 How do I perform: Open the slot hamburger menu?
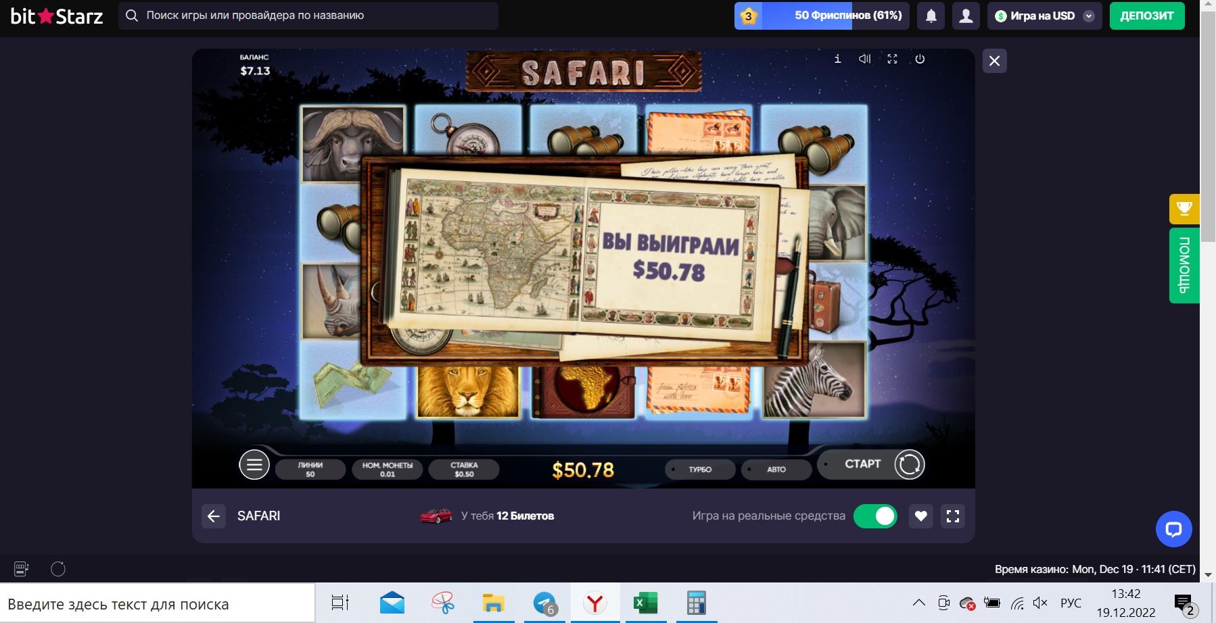pos(254,465)
